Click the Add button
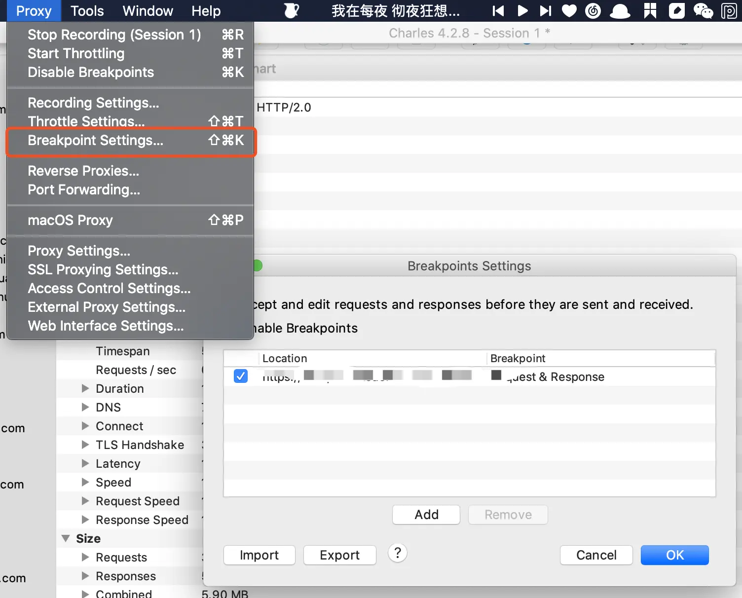 [x=426, y=515]
